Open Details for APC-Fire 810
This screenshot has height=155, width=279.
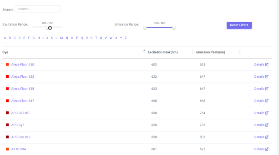coord(261,137)
